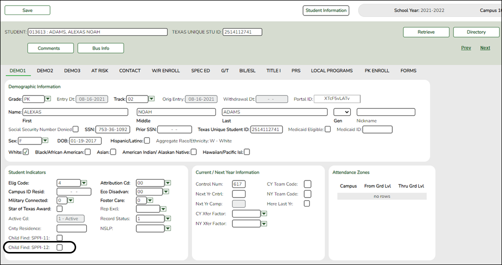This screenshot has height=265, width=502.
Task: Open the Military Connected dropdown
Action: coord(71,200)
